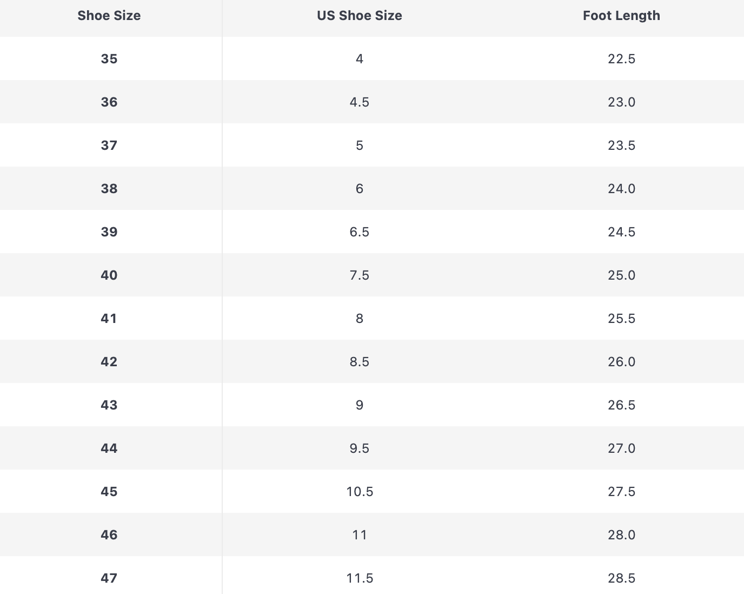Click the foot length 22.5 cell
This screenshot has height=594, width=744.
coord(621,59)
